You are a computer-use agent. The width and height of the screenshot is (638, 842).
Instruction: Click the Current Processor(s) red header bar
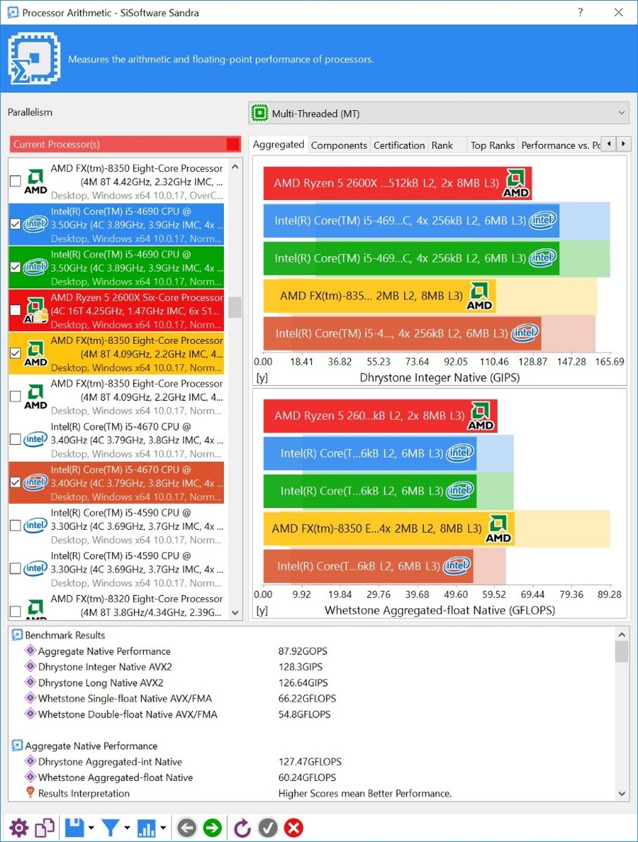(125, 144)
